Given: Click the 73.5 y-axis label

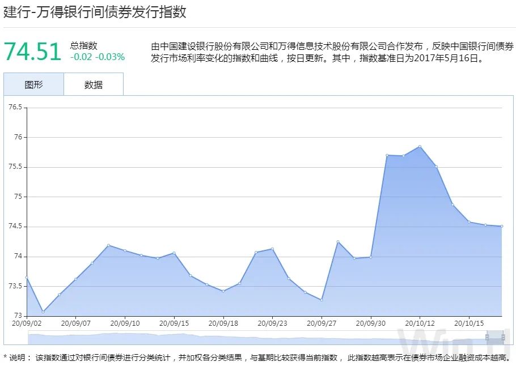Looking at the screenshot, I should coord(15,286).
